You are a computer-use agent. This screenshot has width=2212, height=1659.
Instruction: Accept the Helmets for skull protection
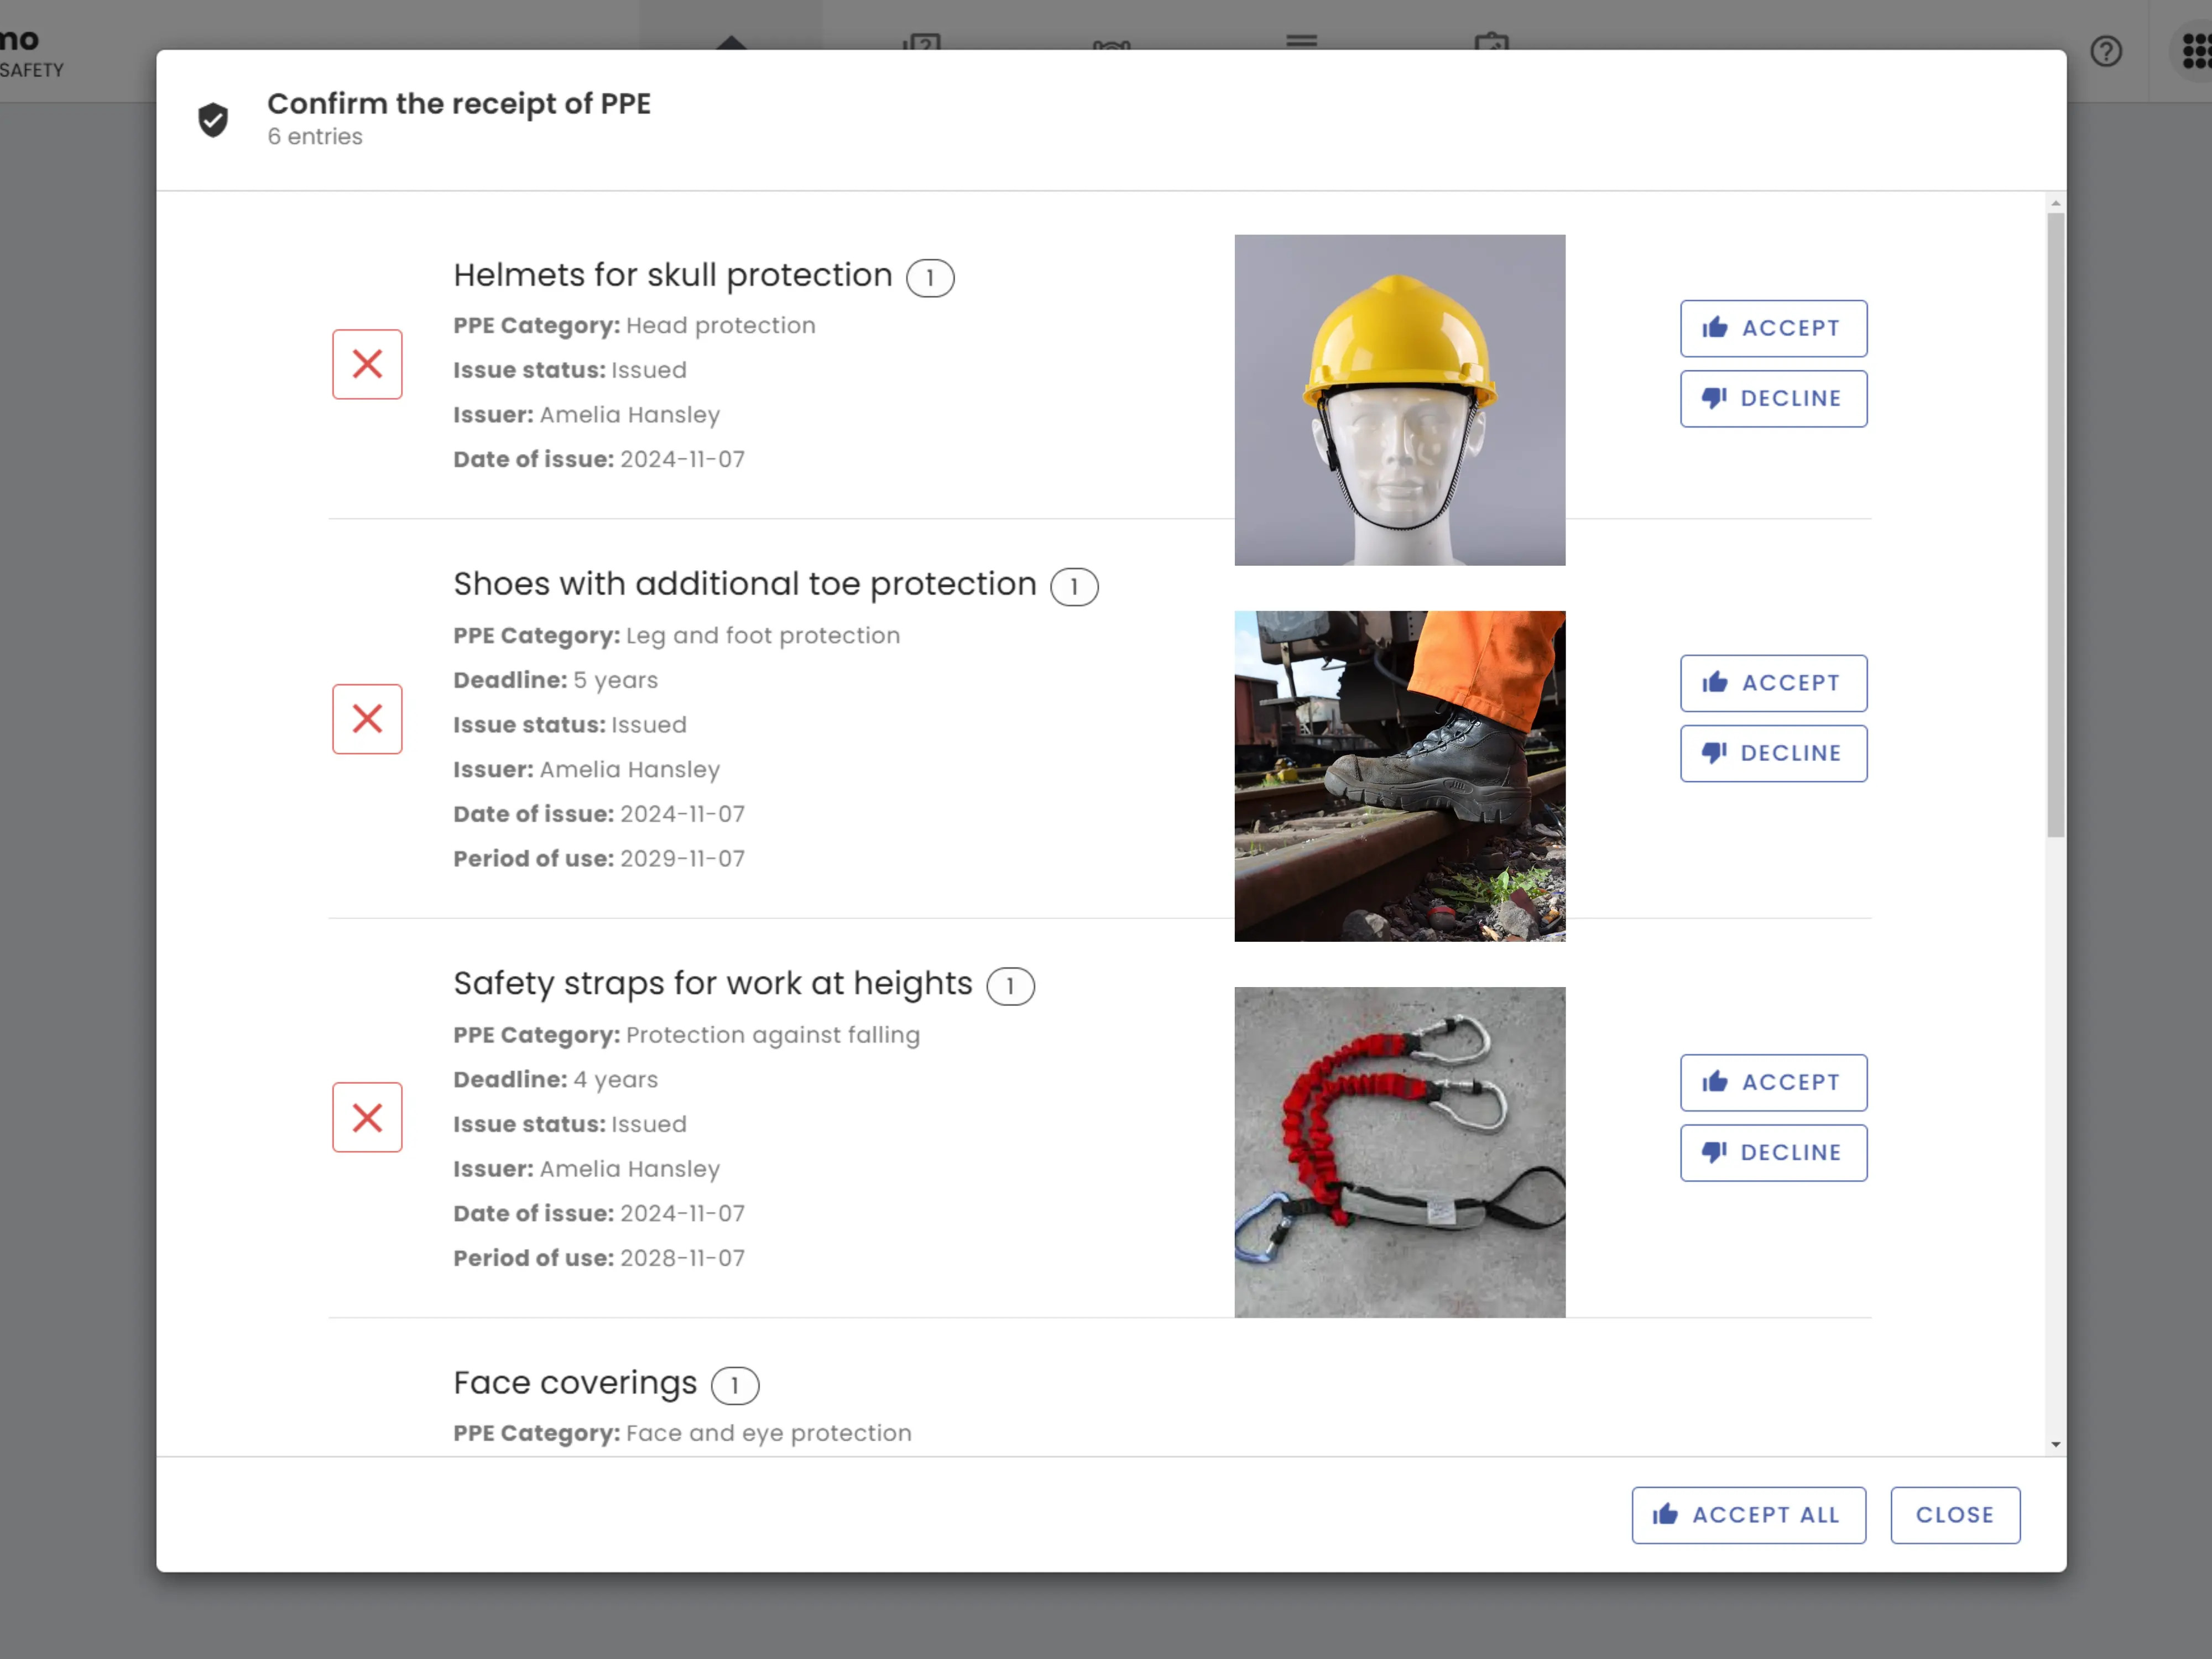1773,328
